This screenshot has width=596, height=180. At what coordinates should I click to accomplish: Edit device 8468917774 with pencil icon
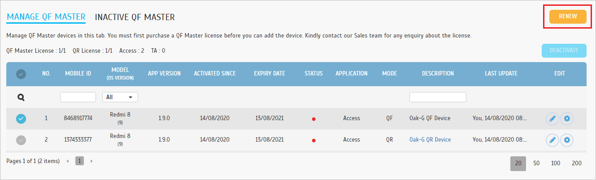click(x=552, y=119)
